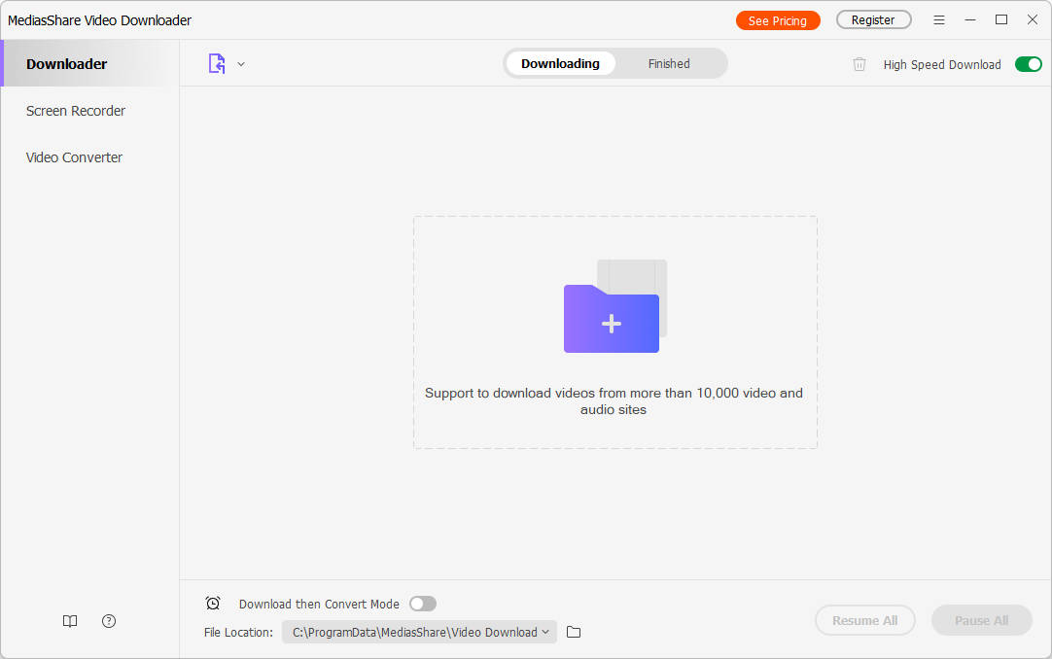Click the trash icon to clear downloads
The image size is (1052, 659).
pos(859,63)
